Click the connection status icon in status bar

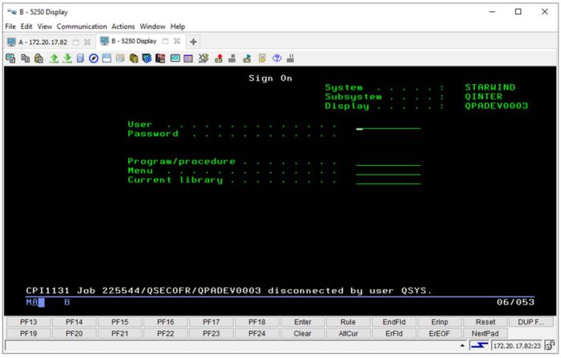click(x=478, y=345)
